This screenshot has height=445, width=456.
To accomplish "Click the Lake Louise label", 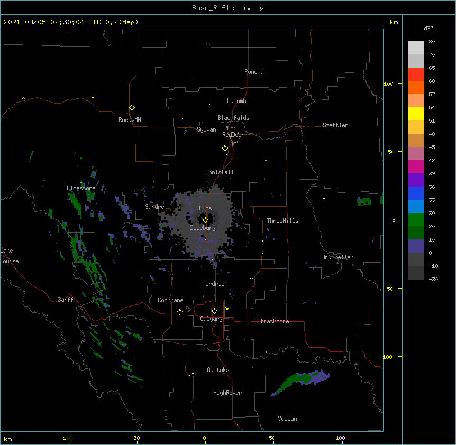I will click(10, 256).
